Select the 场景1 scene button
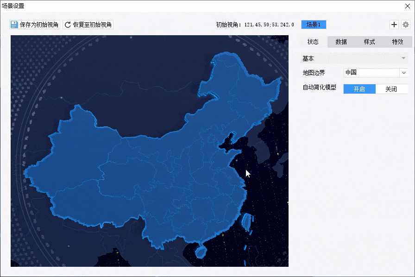Image resolution: width=415 pixels, height=277 pixels. [x=314, y=25]
